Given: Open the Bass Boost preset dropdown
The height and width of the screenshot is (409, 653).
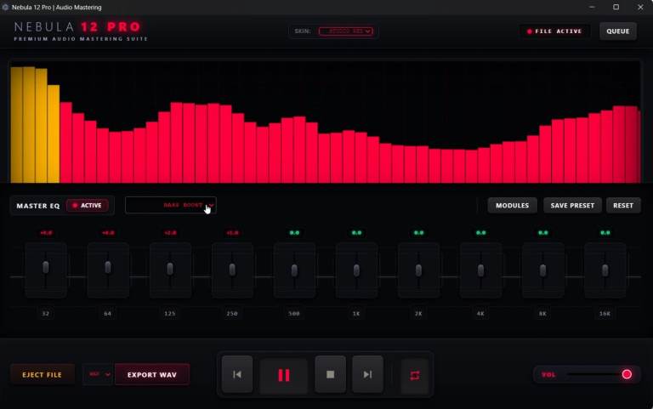Looking at the screenshot, I should (171, 205).
